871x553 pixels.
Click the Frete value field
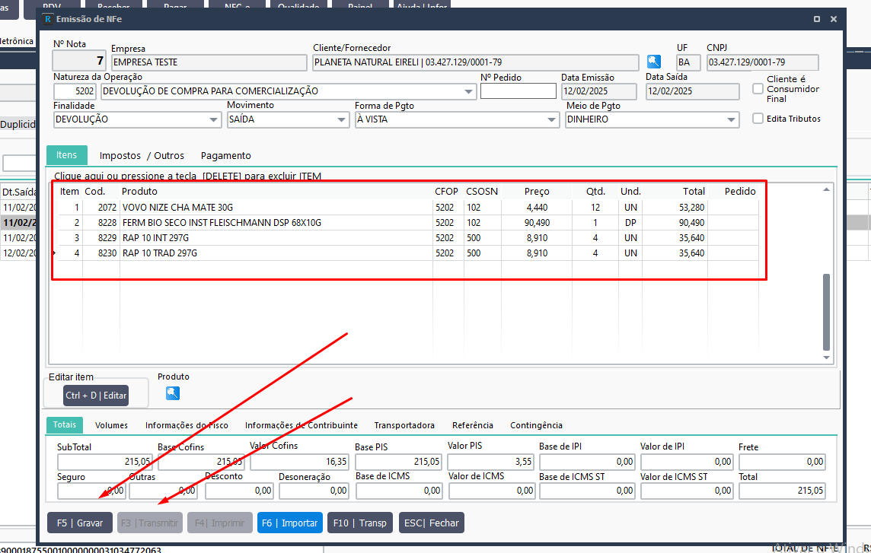point(782,462)
